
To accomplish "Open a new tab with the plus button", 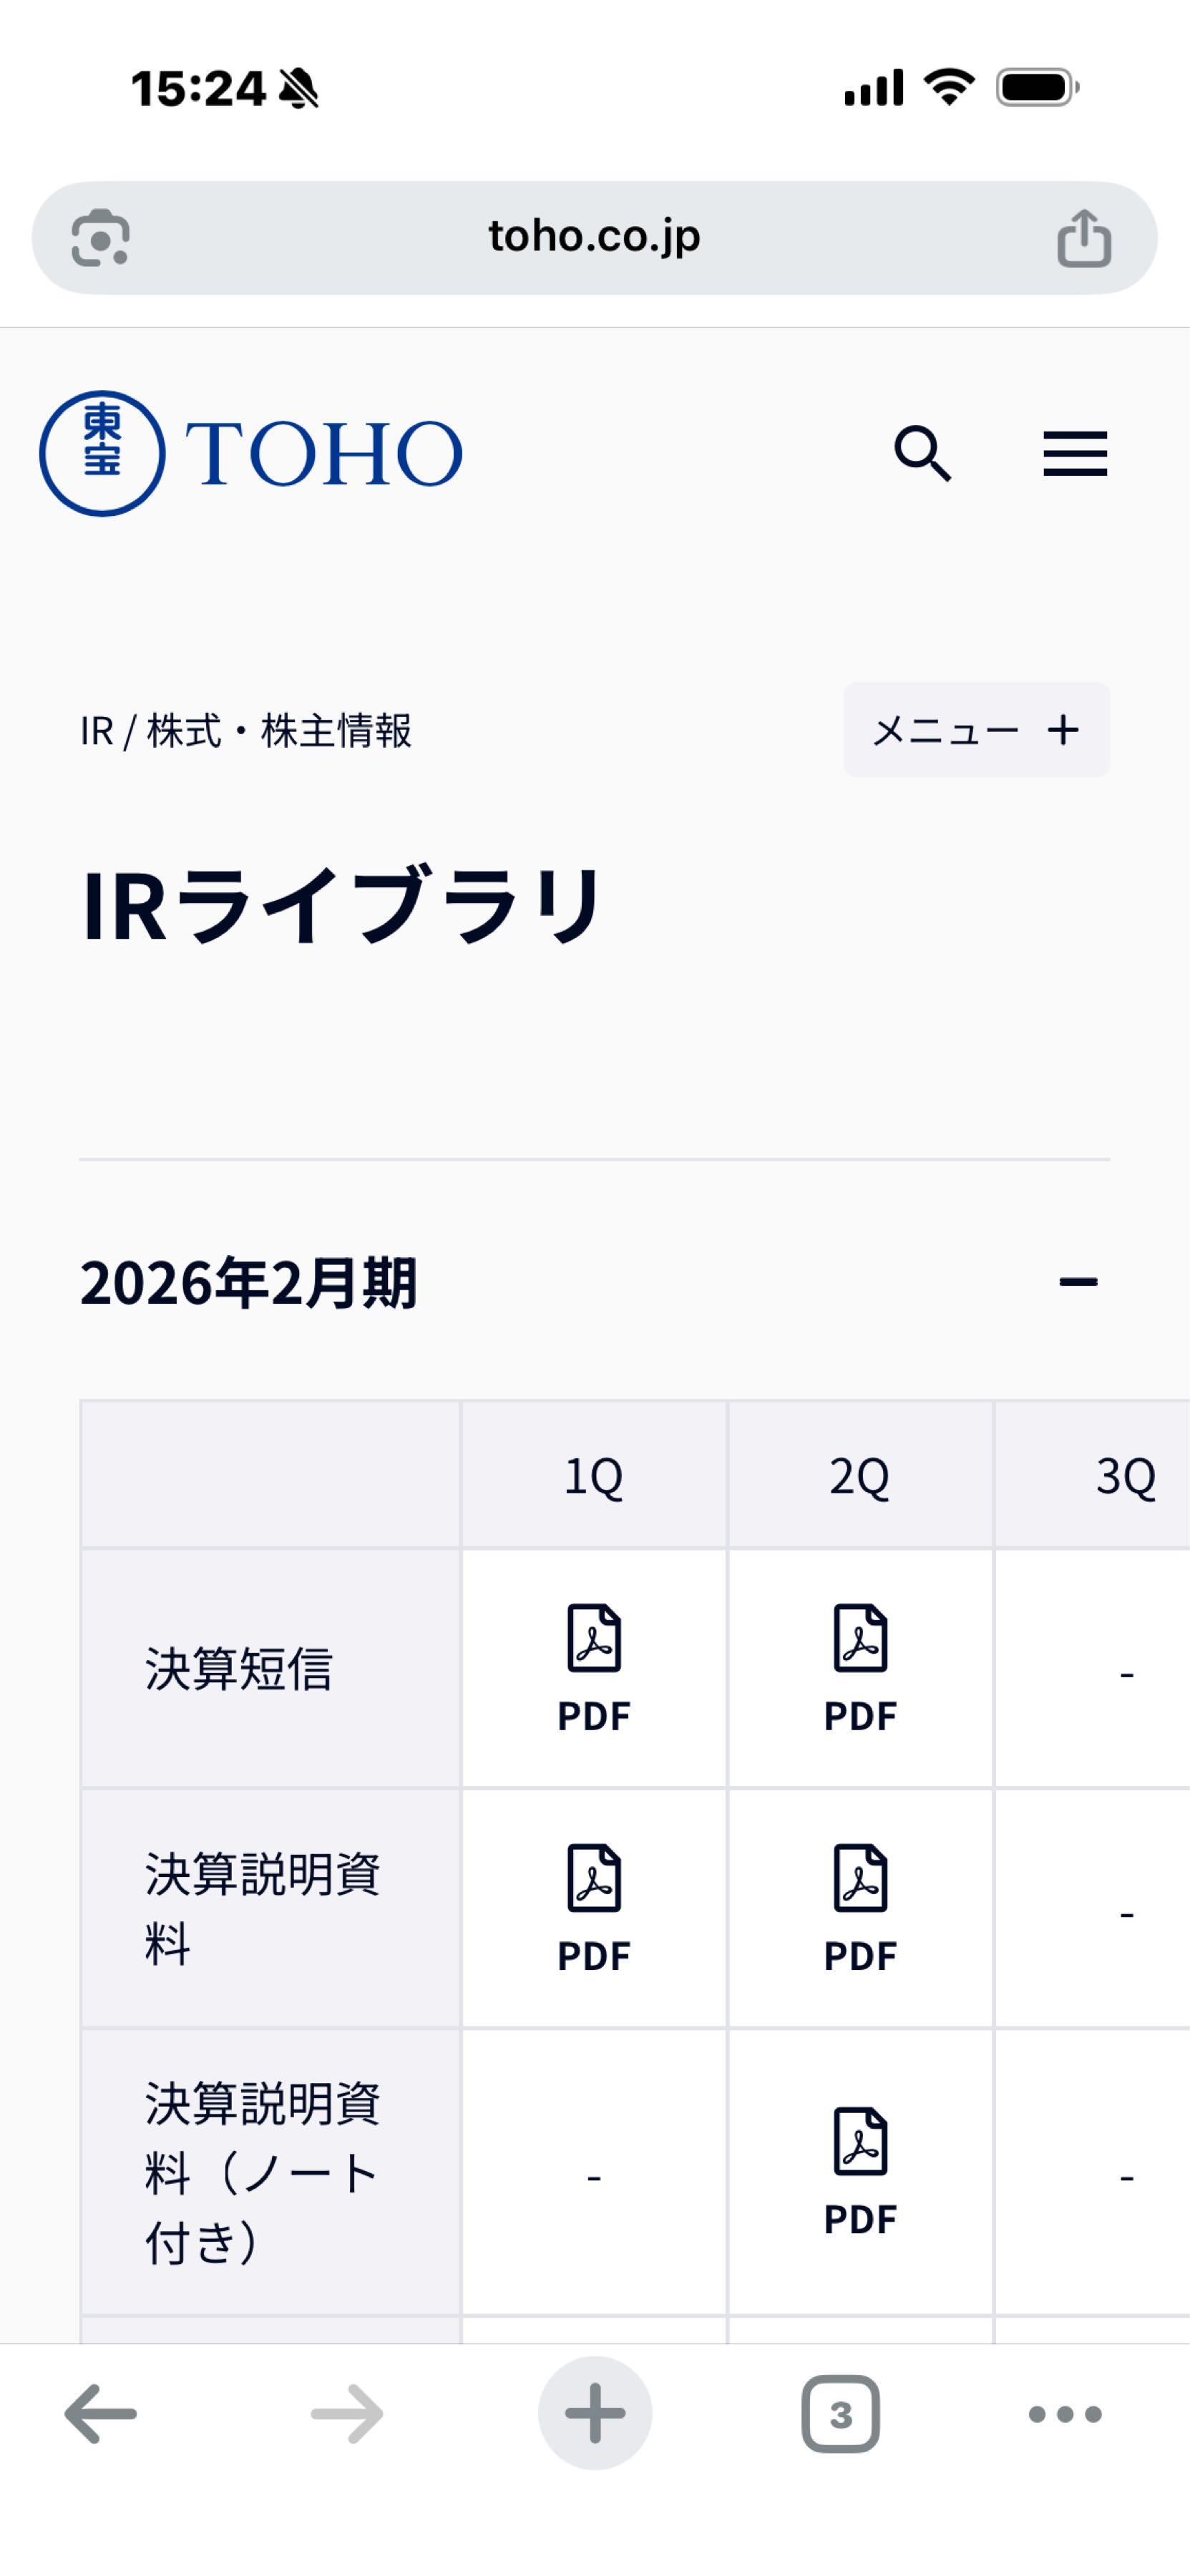I will tap(595, 2415).
